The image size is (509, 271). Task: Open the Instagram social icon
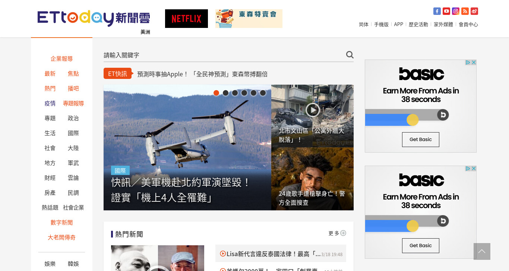[456, 11]
